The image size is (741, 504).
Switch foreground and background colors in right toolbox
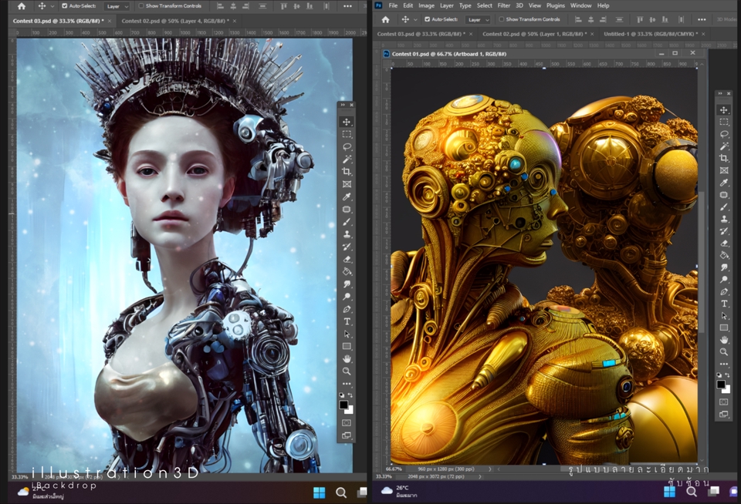tap(727, 375)
